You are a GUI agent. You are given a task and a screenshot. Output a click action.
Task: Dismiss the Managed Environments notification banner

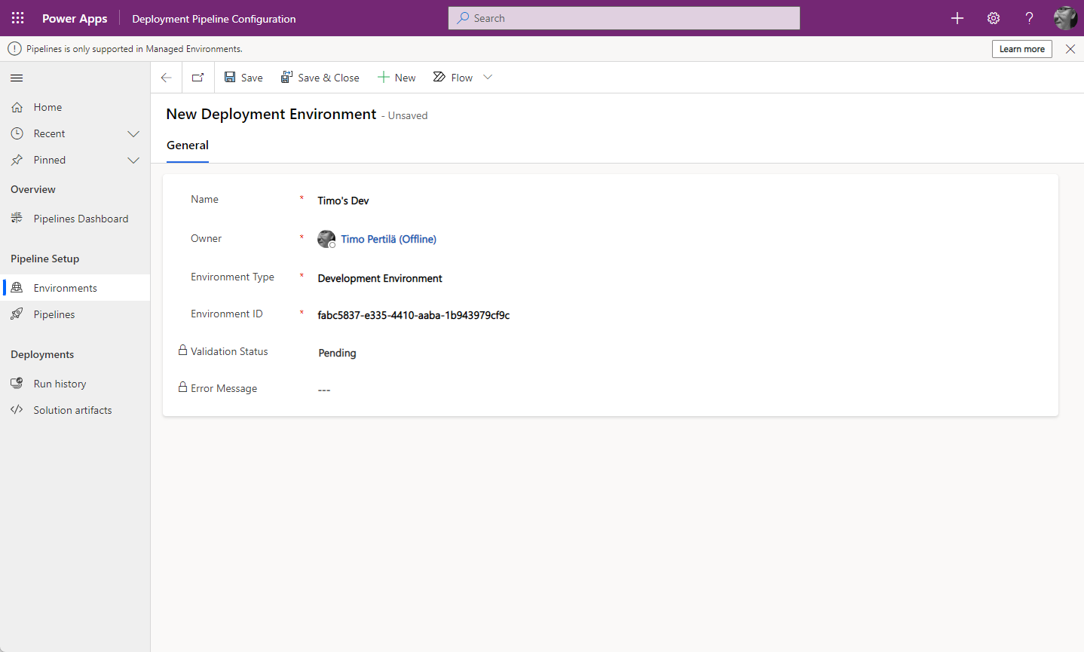click(1070, 49)
